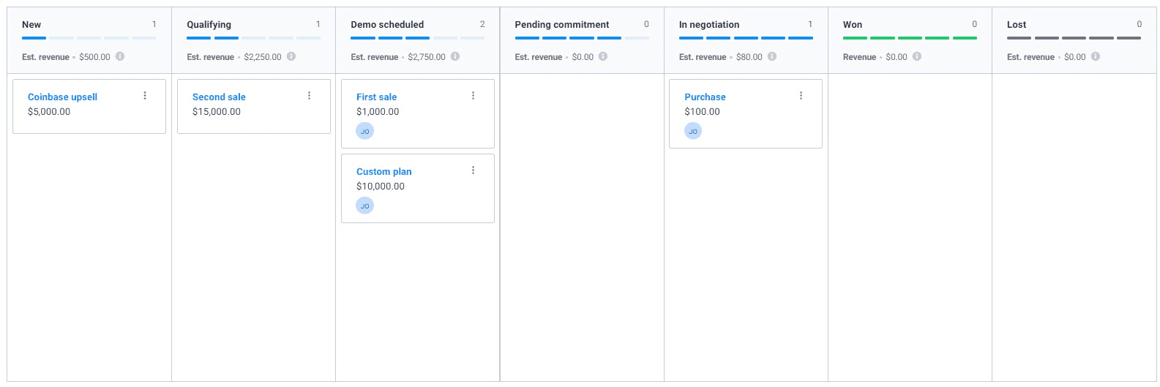Screen dimensions: 1160x387
Task: Click info icon beside Lost est. revenue
Action: pyautogui.click(x=1096, y=56)
